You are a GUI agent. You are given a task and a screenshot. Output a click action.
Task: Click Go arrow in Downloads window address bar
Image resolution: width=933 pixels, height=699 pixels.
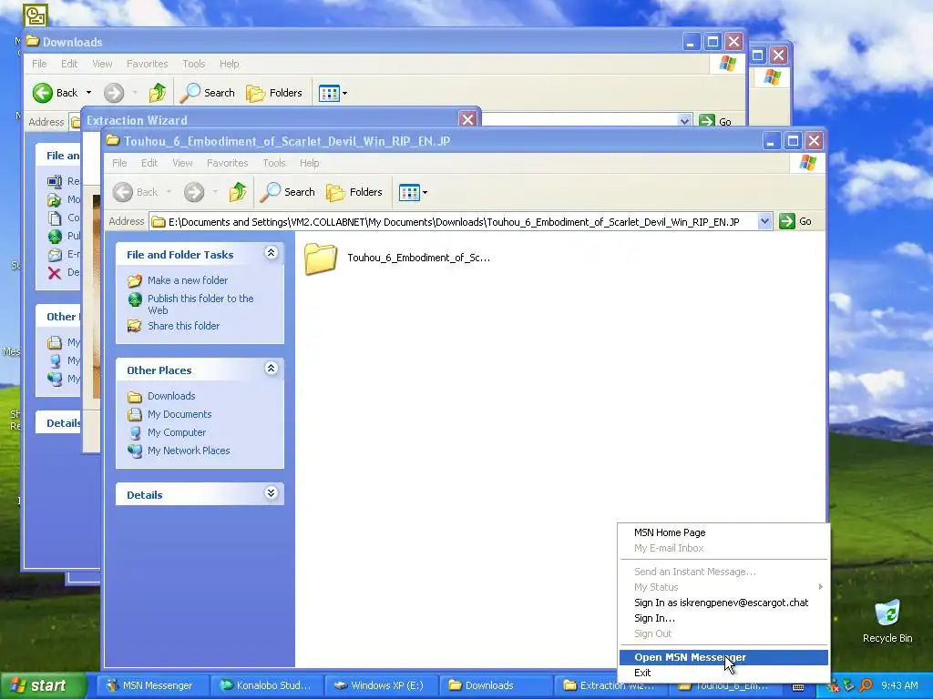coord(707,121)
